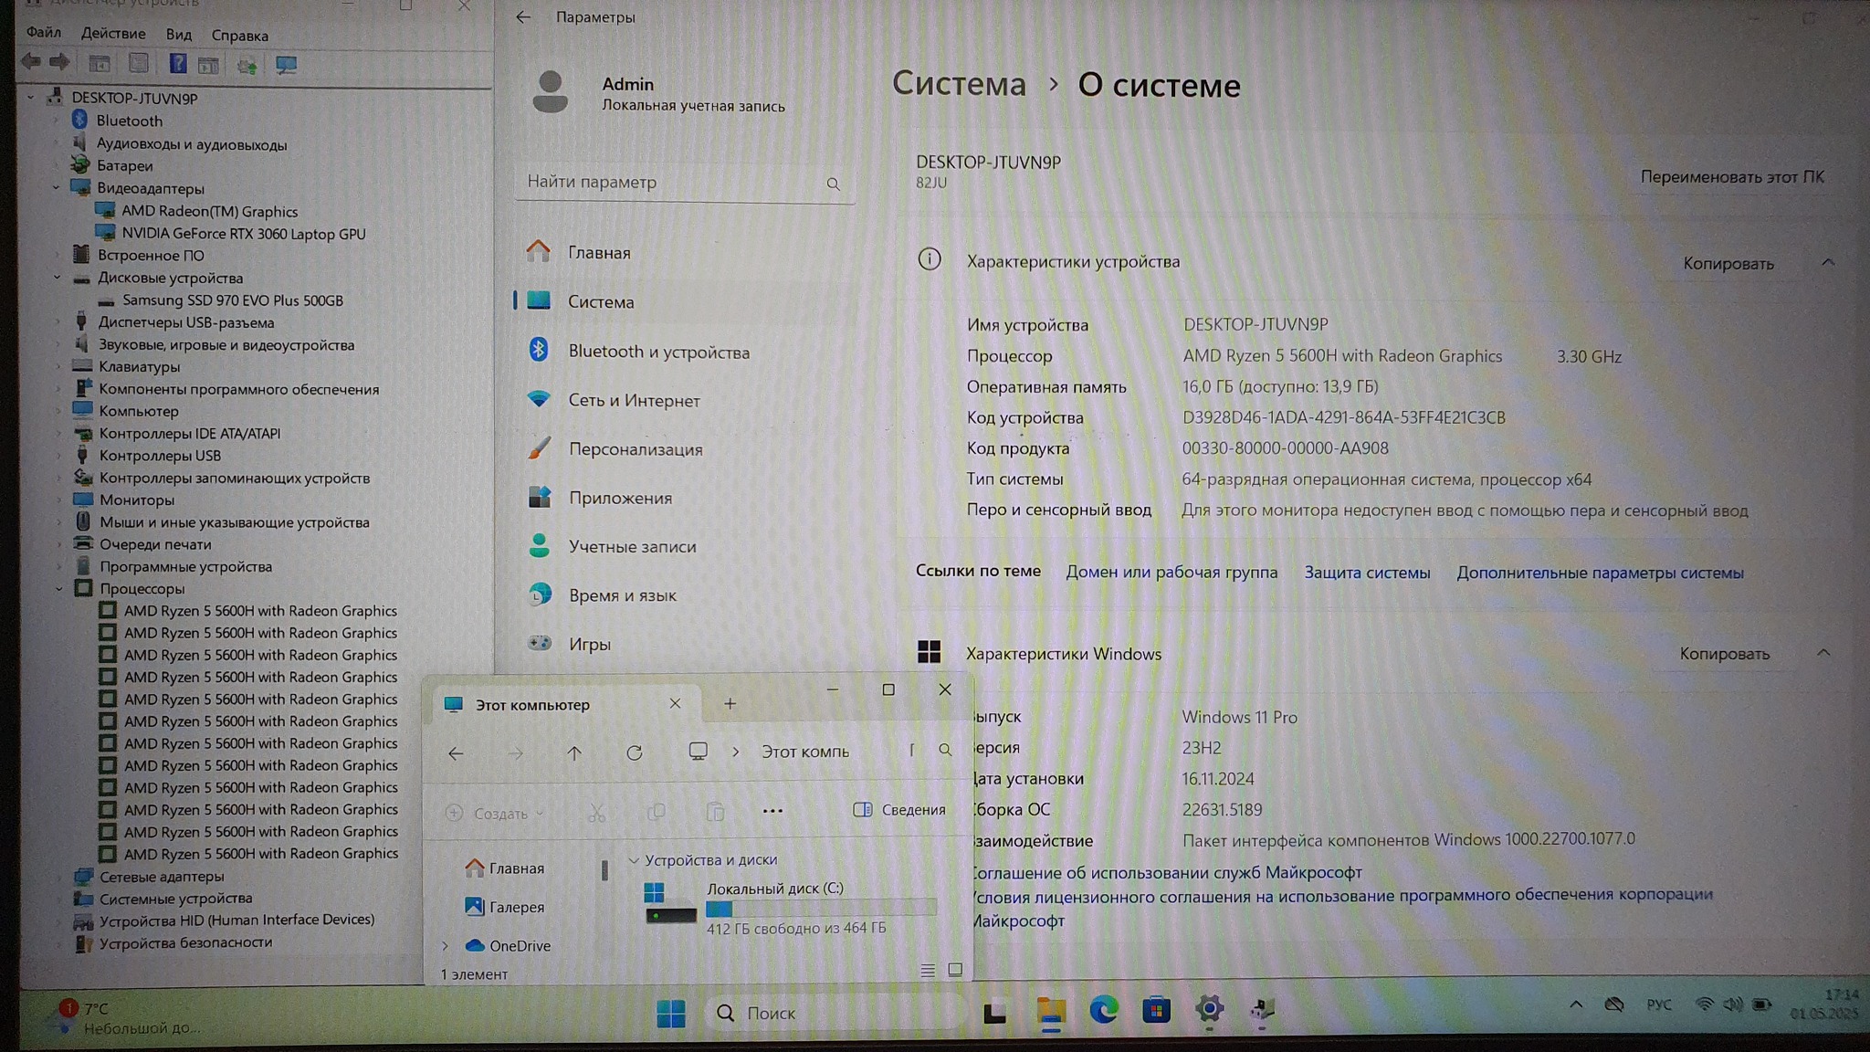The width and height of the screenshot is (1870, 1052).
Task: Open Microsoft Store from the taskbar
Action: pos(1156,1010)
